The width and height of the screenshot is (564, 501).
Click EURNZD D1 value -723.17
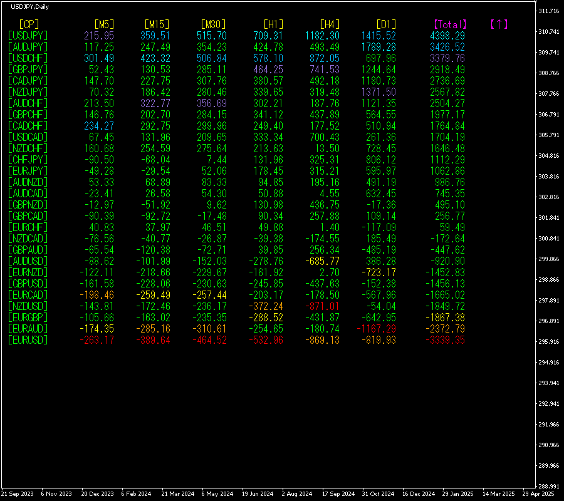tap(379, 272)
